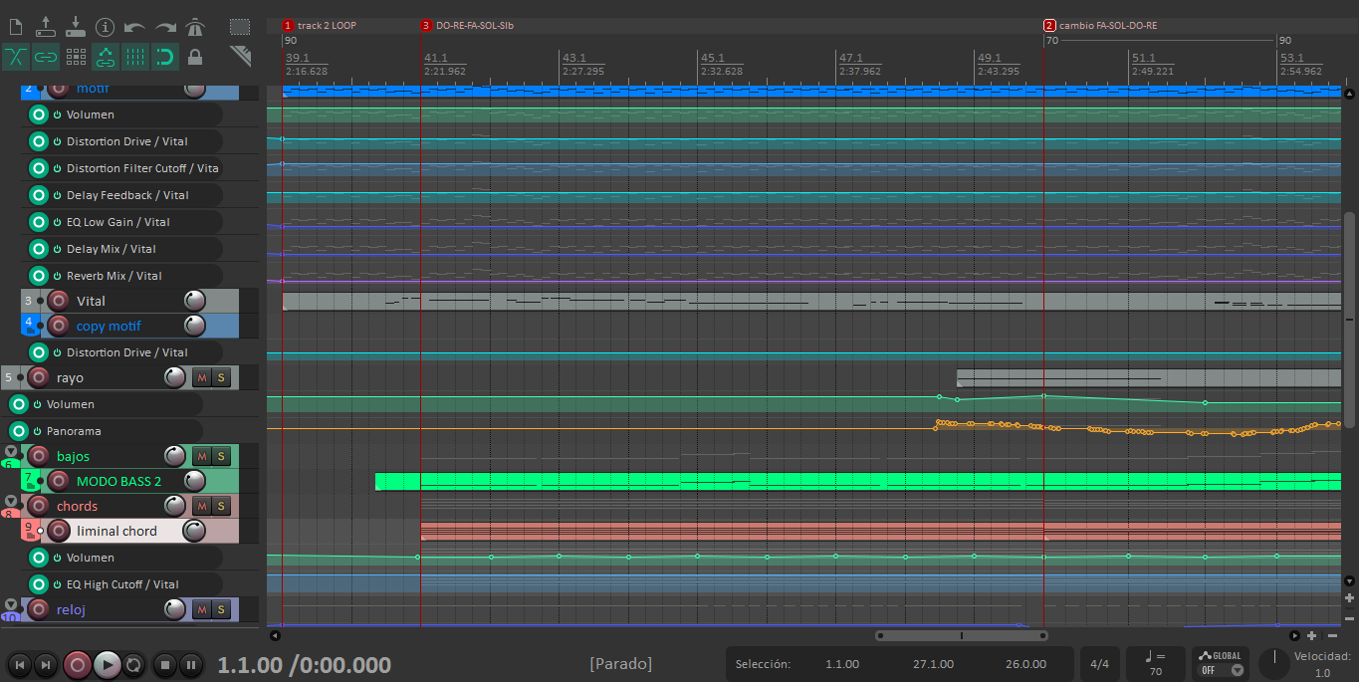
Task: Click marker 3 DO-RE-FA-SOL-SIb
Action: click(468, 25)
